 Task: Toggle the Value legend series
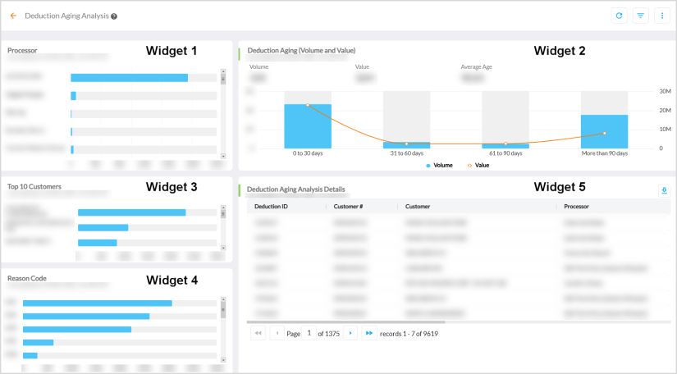coord(478,165)
